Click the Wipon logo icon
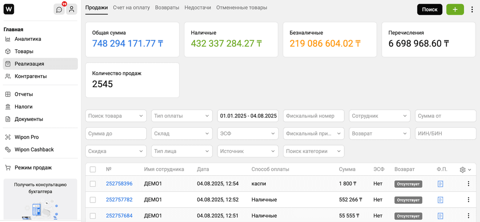 coord(9,9)
